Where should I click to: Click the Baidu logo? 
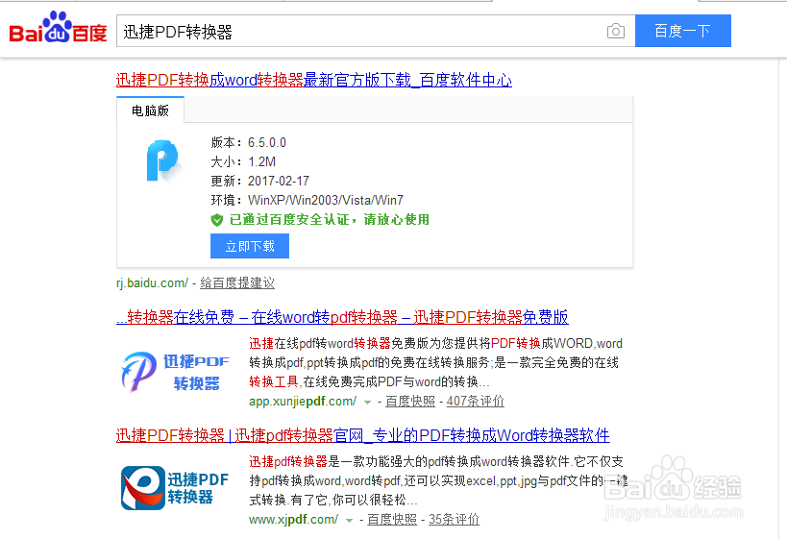[x=59, y=28]
